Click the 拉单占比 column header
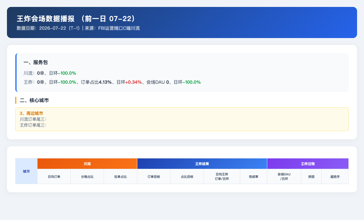 [121, 176]
